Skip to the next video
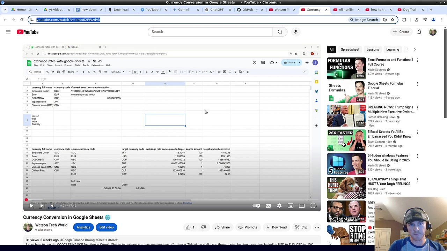 point(42,206)
